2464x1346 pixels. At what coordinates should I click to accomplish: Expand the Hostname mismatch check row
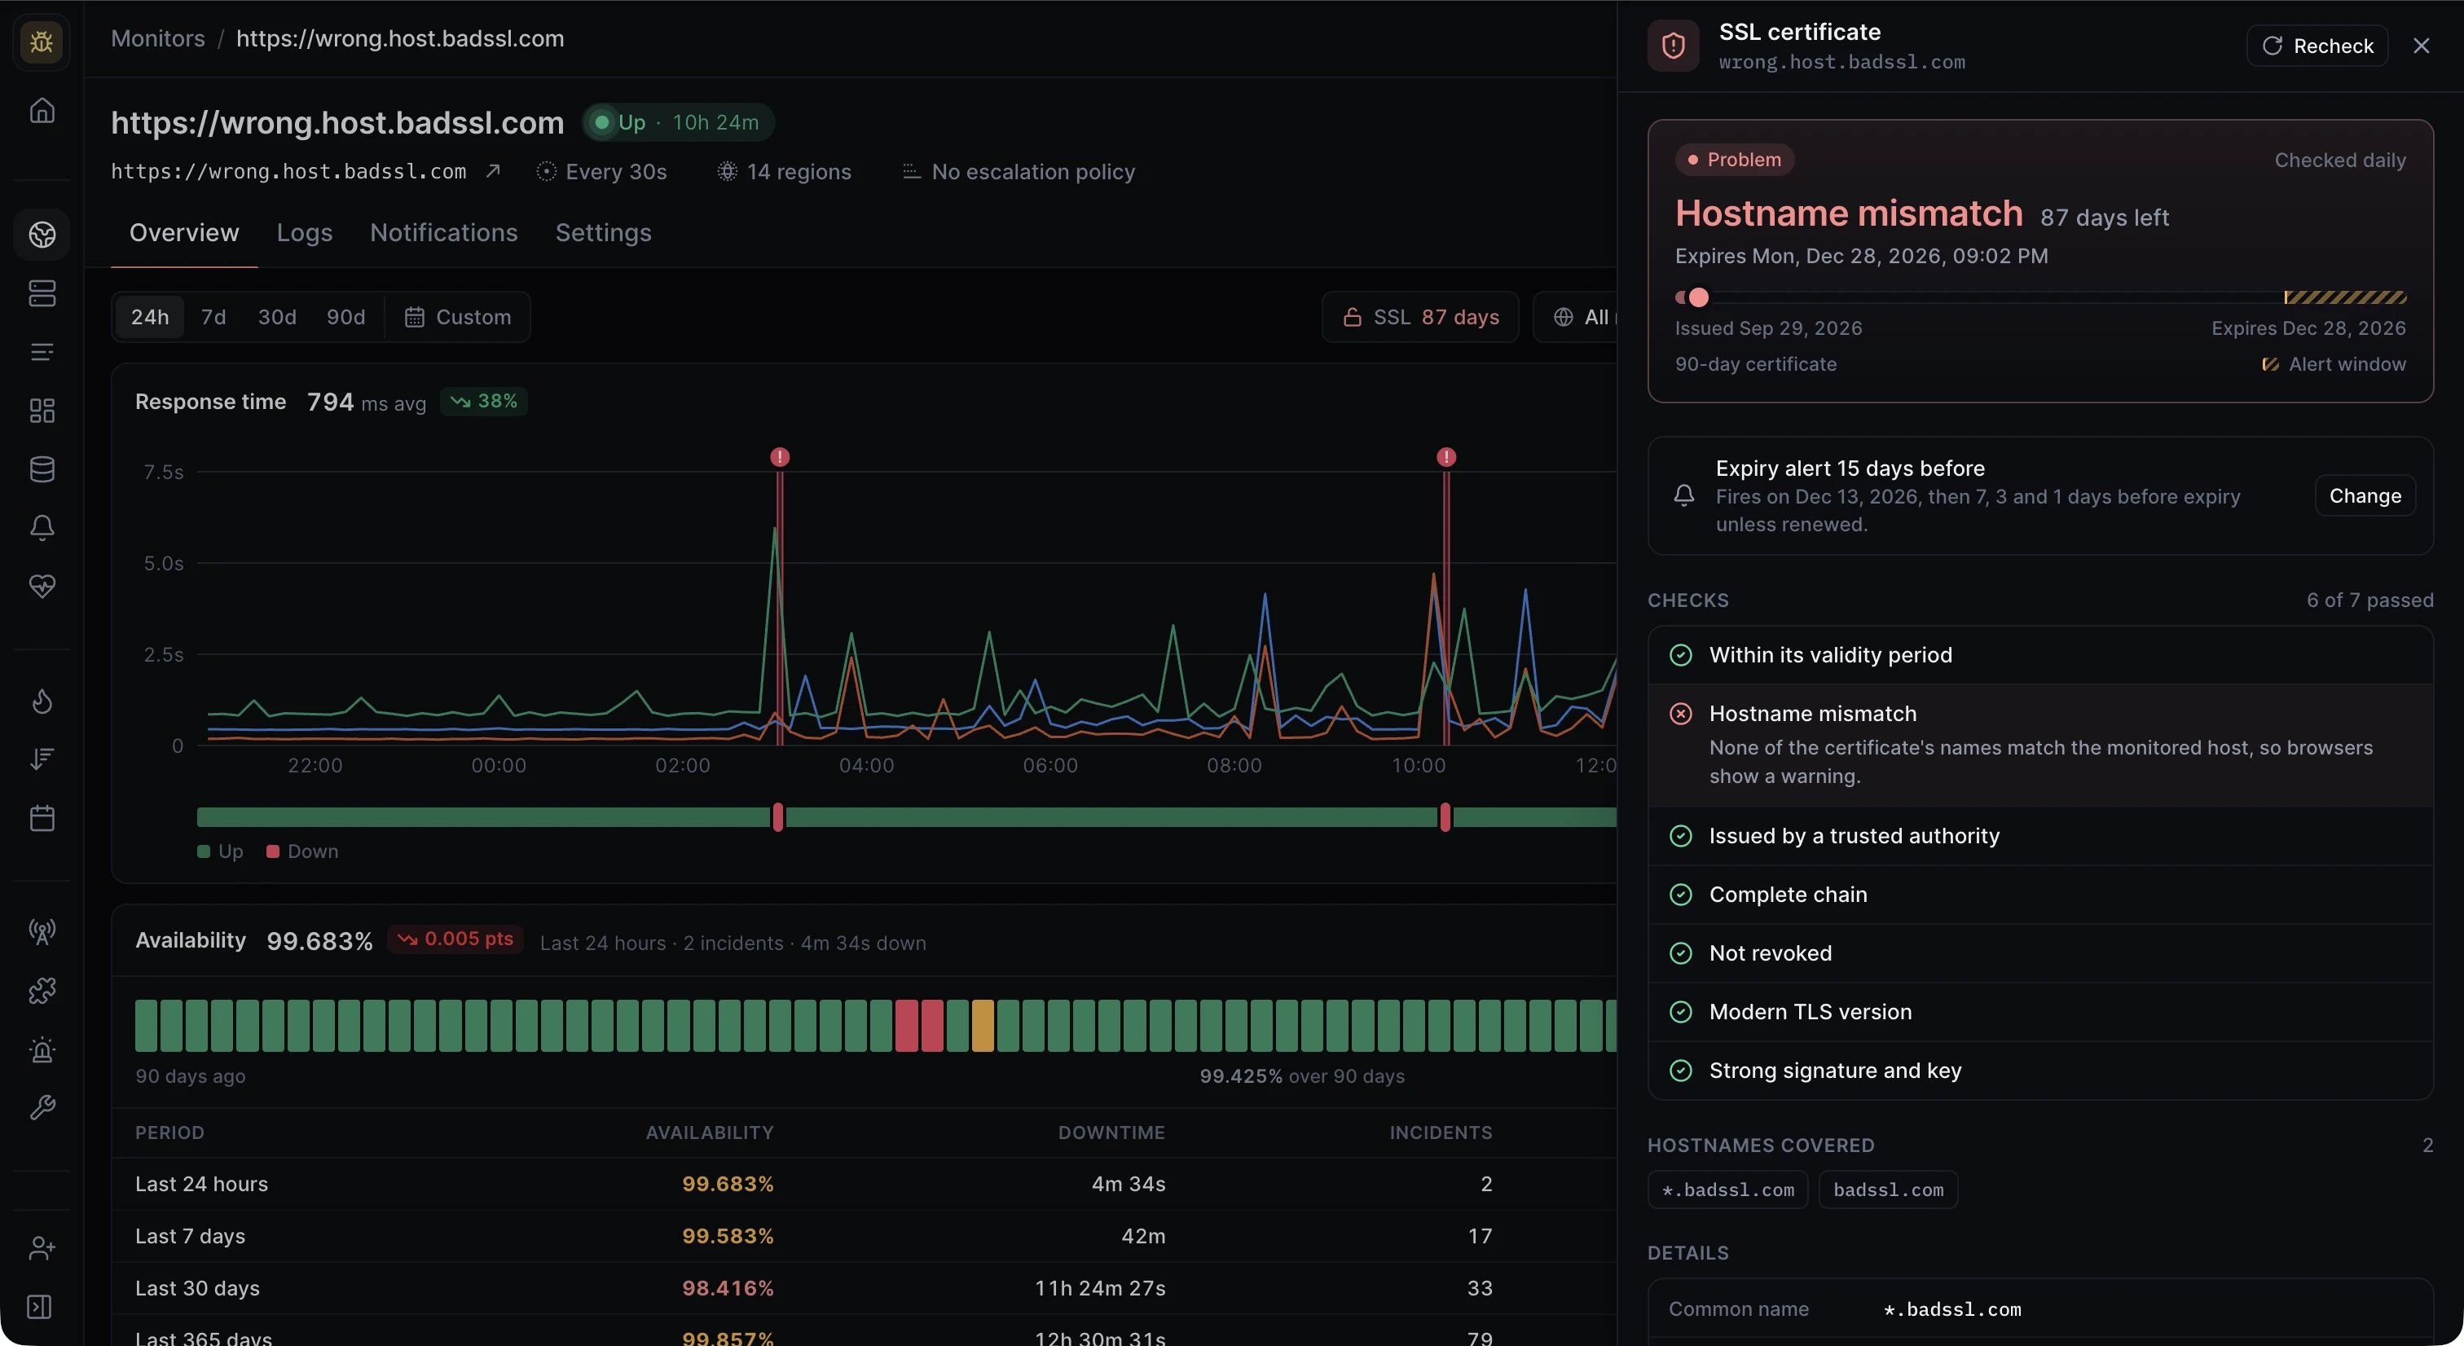click(x=2040, y=746)
